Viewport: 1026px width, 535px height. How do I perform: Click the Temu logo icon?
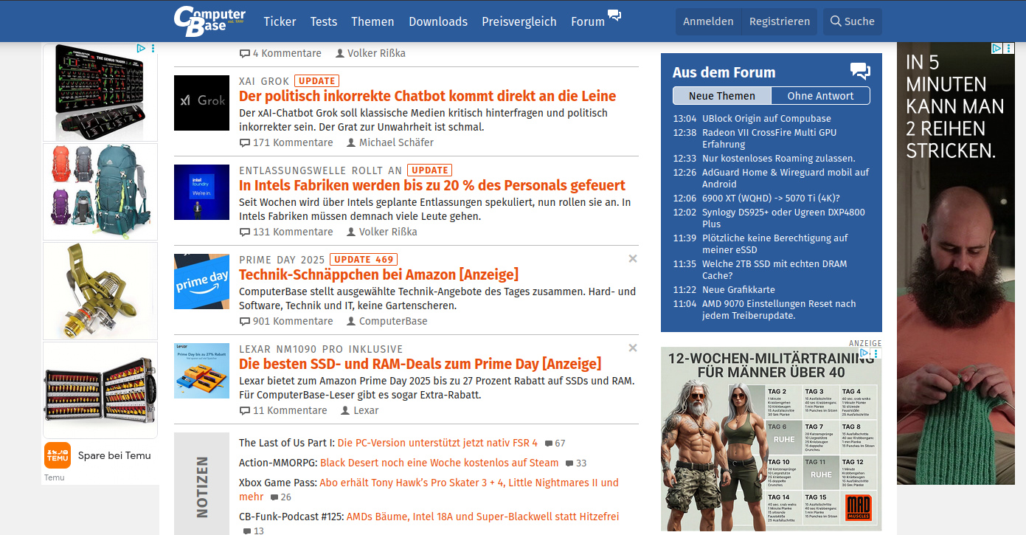pos(58,455)
